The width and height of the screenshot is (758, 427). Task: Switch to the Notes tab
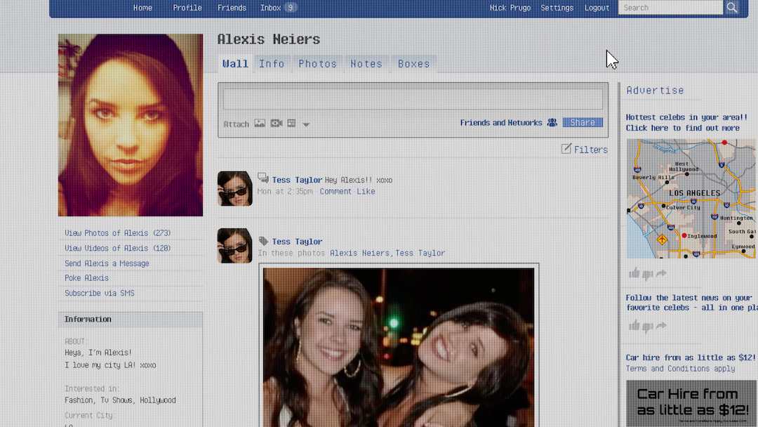click(x=366, y=63)
